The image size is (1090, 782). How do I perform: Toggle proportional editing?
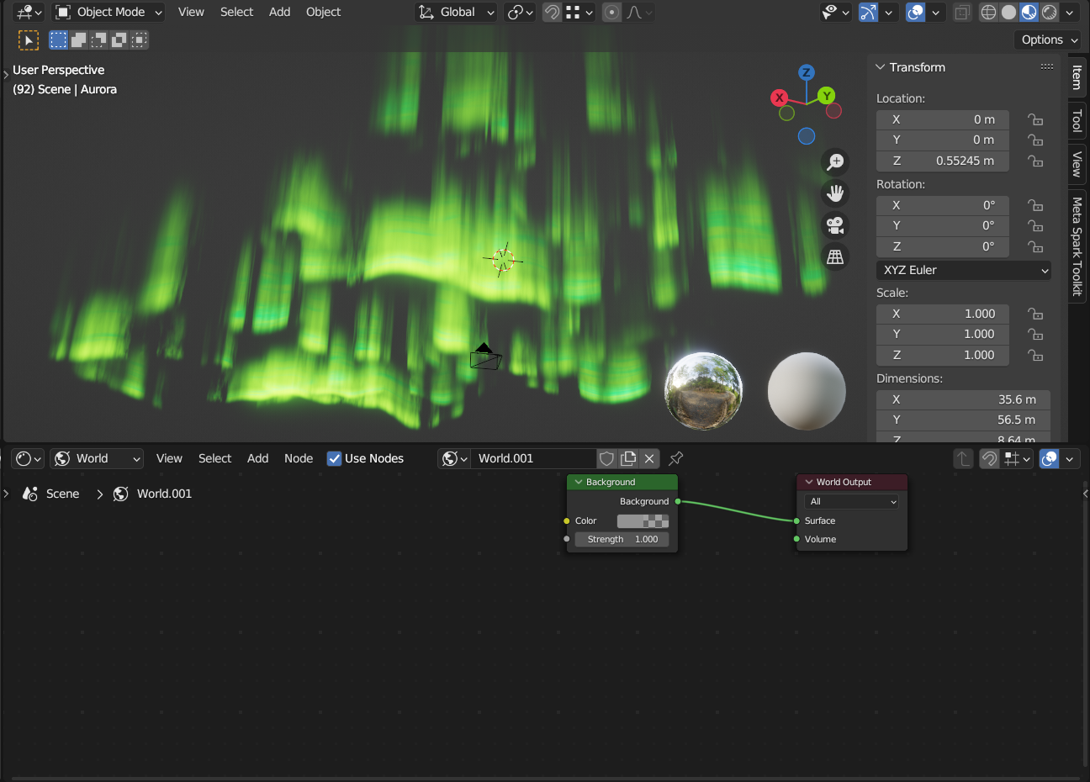coord(612,12)
